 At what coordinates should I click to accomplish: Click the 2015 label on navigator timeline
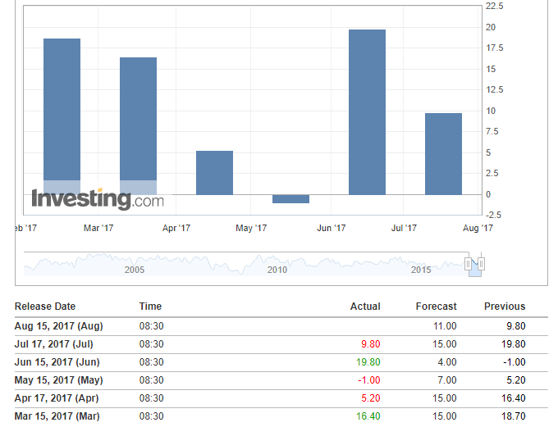pyautogui.click(x=421, y=270)
